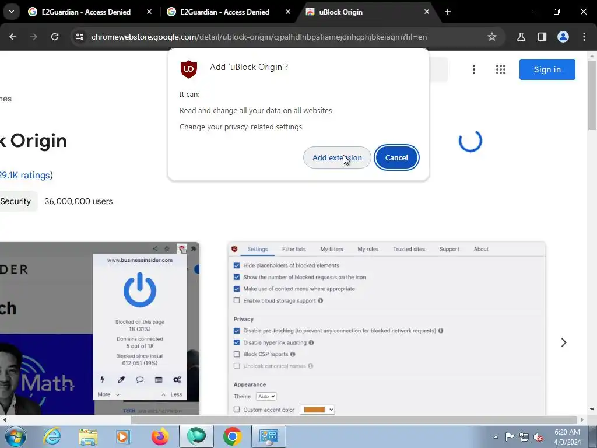Open Chrome's three-dot menu
The width and height of the screenshot is (597, 448).
[x=584, y=37]
